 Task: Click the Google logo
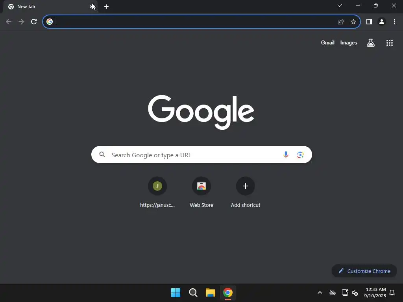pos(201,112)
